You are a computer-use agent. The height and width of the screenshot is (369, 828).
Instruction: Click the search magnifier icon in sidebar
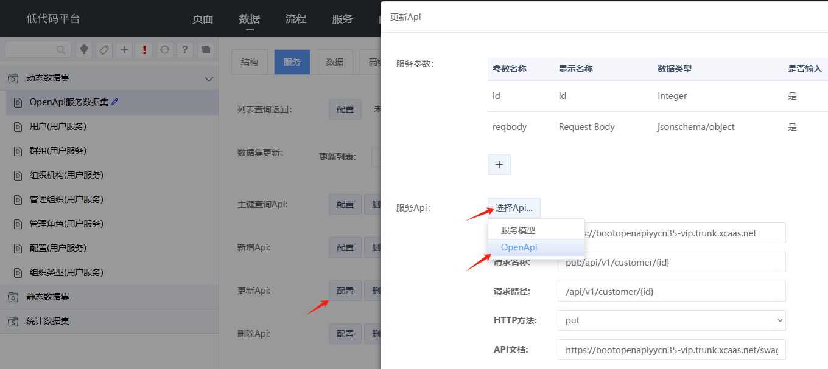click(61, 50)
